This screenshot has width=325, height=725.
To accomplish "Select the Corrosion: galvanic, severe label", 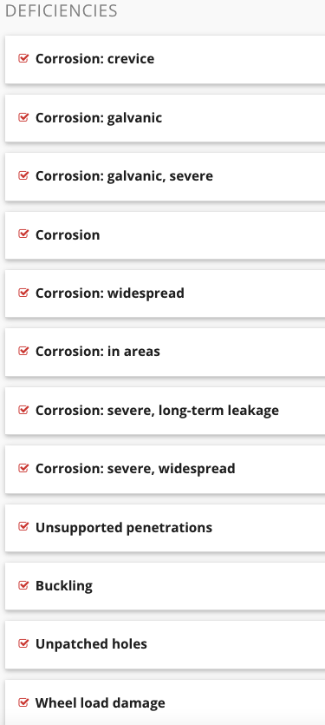I will [124, 176].
